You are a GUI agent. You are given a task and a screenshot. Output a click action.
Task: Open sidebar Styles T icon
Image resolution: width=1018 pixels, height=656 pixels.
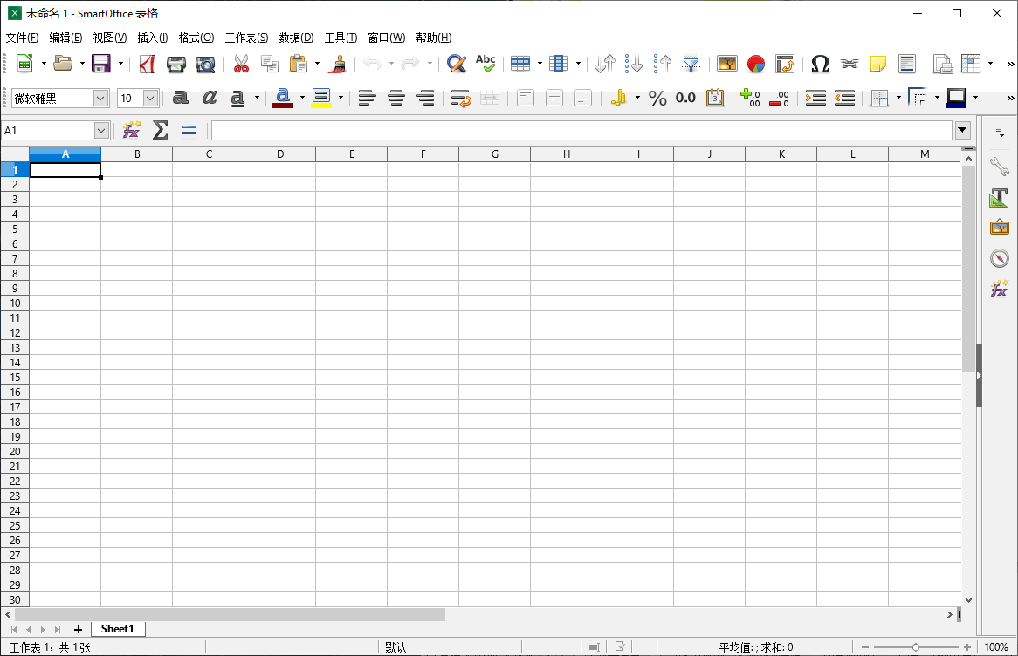[999, 198]
